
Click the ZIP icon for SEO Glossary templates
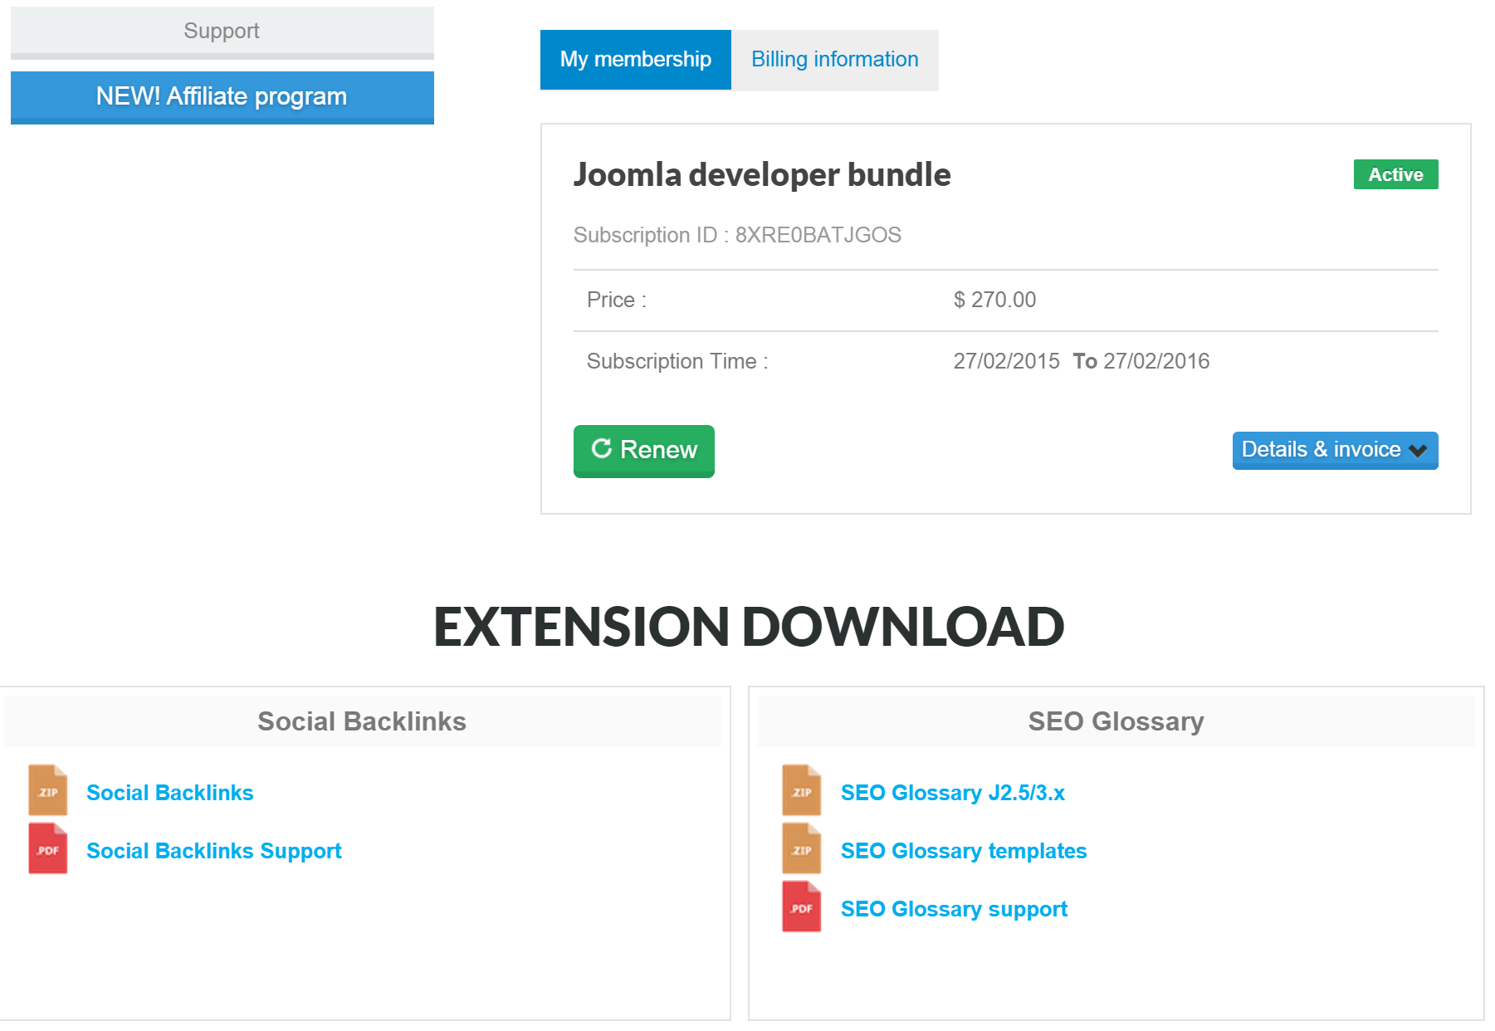pos(800,849)
